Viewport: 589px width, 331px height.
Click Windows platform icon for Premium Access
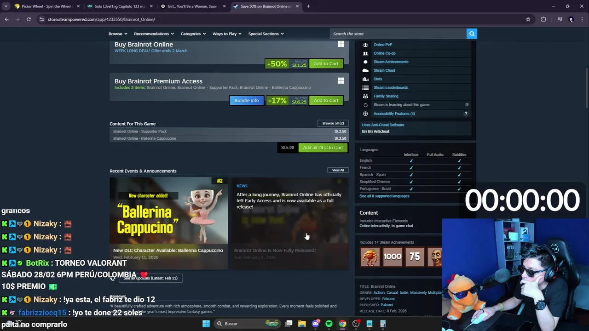pos(341,81)
